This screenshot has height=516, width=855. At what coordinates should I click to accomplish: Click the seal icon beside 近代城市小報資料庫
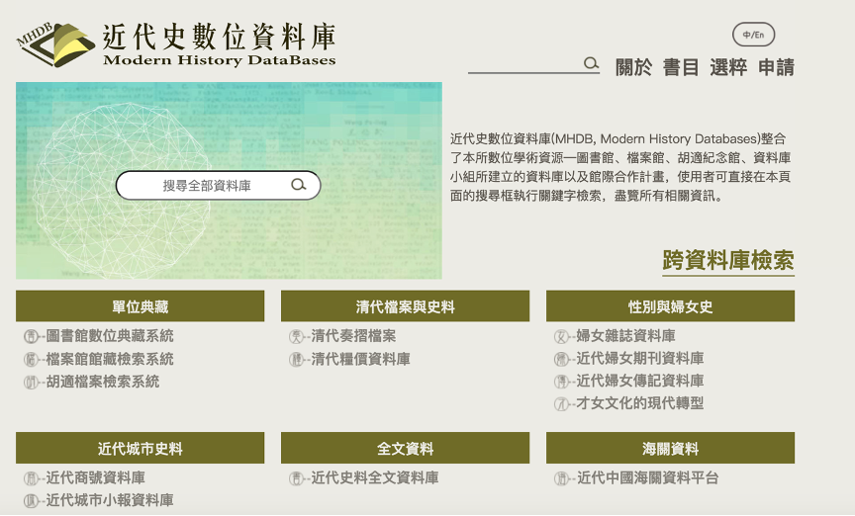pos(31,501)
